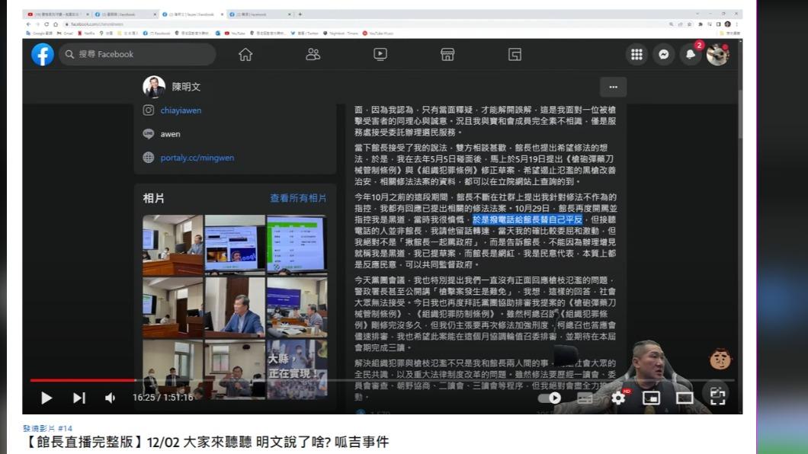Click the 陳明文 page name
This screenshot has width=808, height=454.
point(187,87)
